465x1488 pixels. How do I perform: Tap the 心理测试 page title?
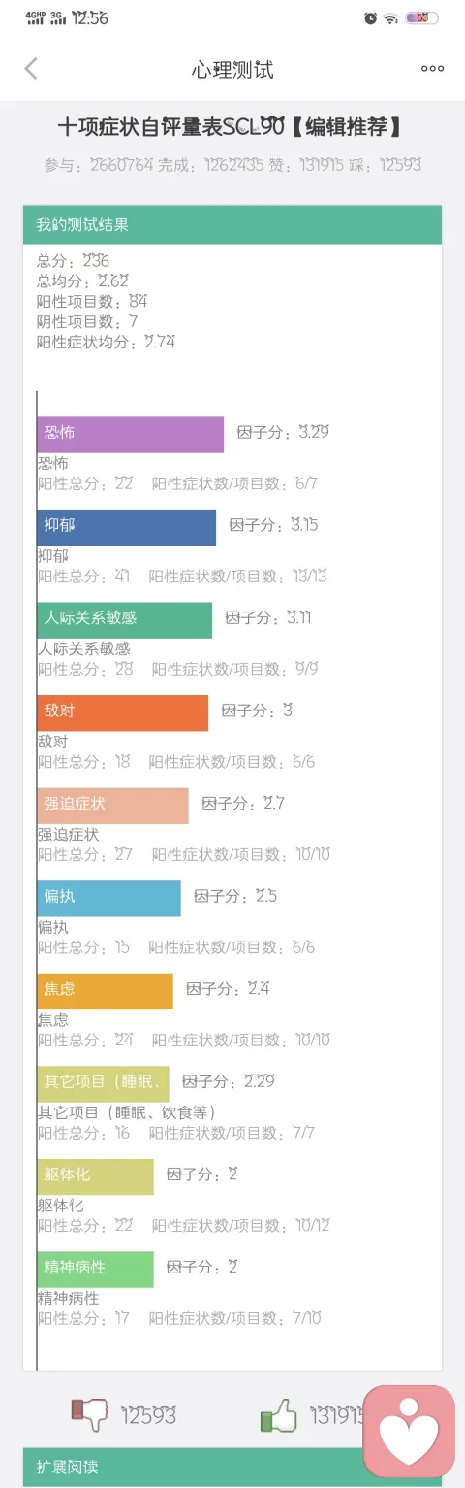click(232, 69)
